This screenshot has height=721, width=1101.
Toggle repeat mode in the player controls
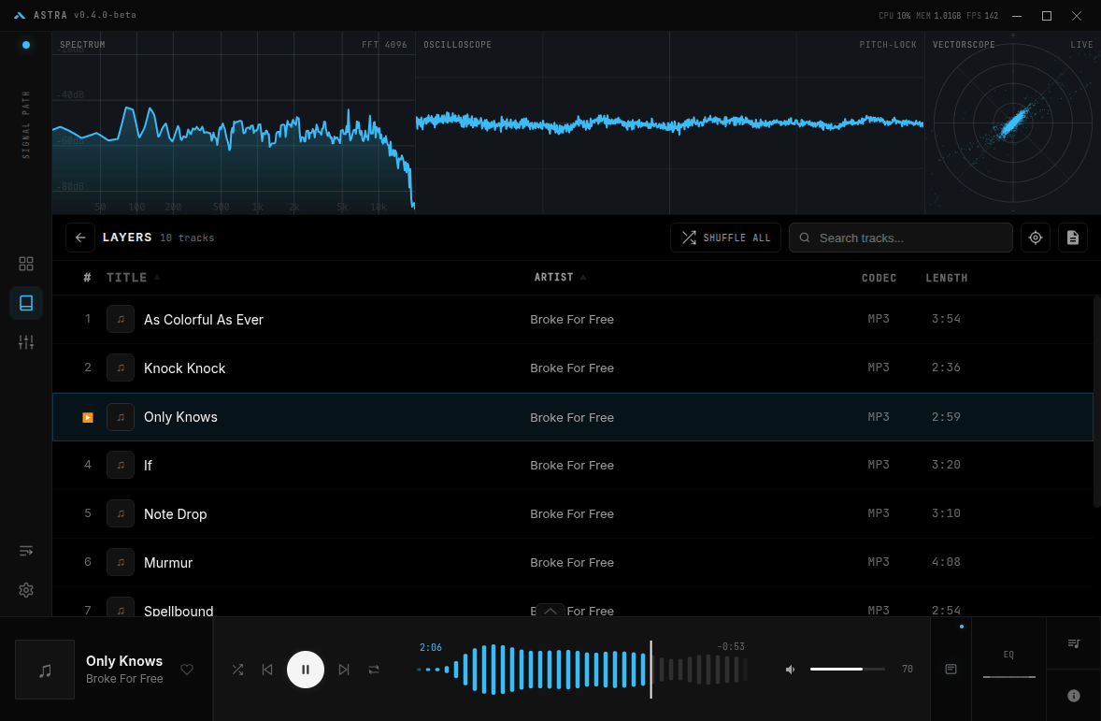pyautogui.click(x=374, y=670)
